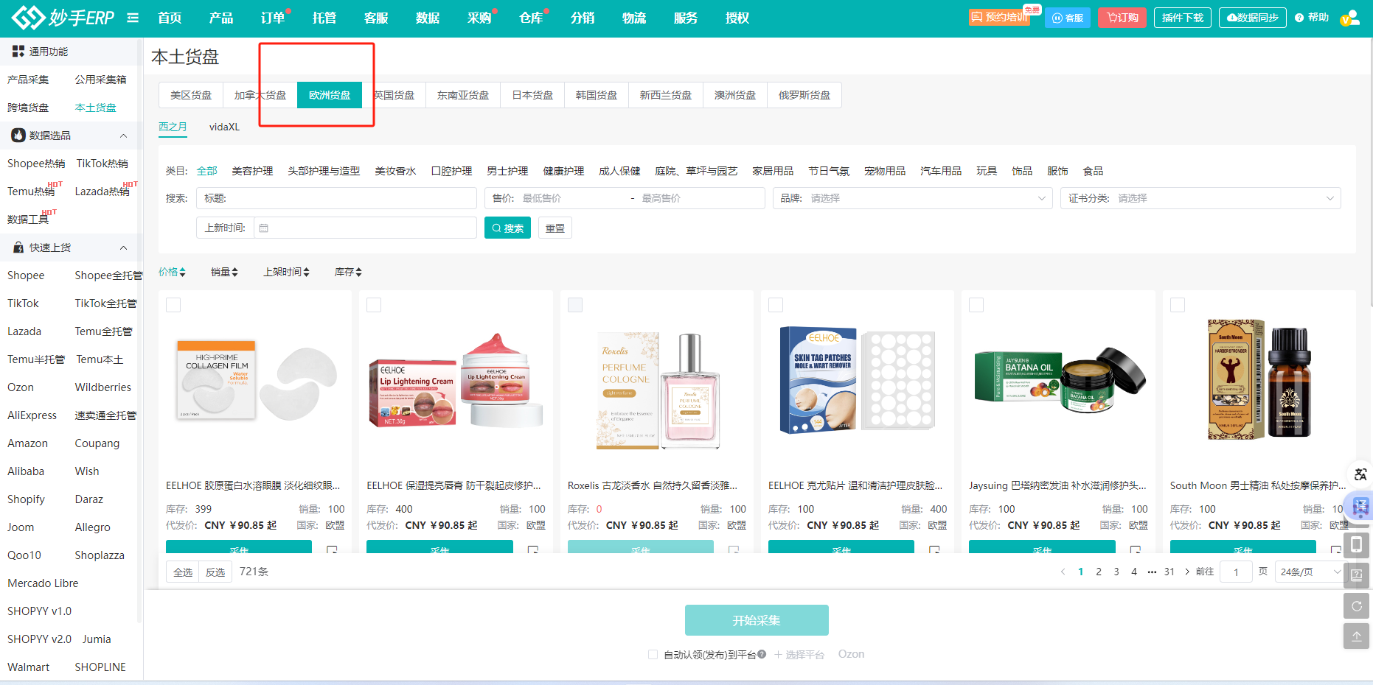The image size is (1373, 685).
Task: Click the 搜索 search button
Action: tap(507, 228)
